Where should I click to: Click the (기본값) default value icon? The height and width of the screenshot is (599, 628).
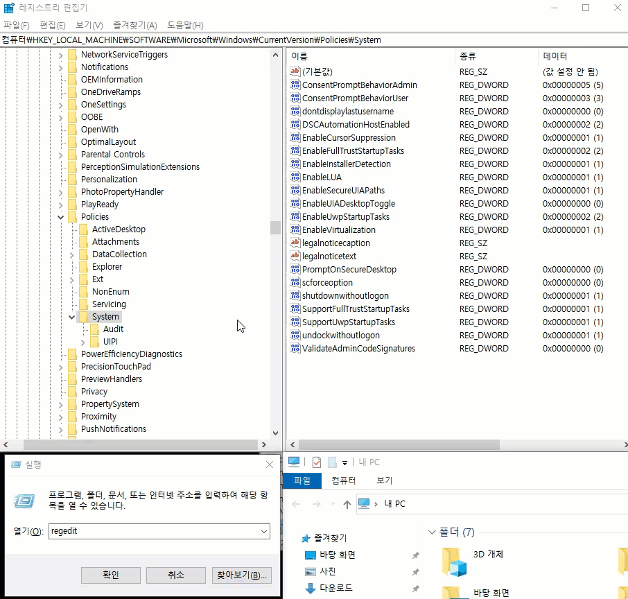click(295, 71)
